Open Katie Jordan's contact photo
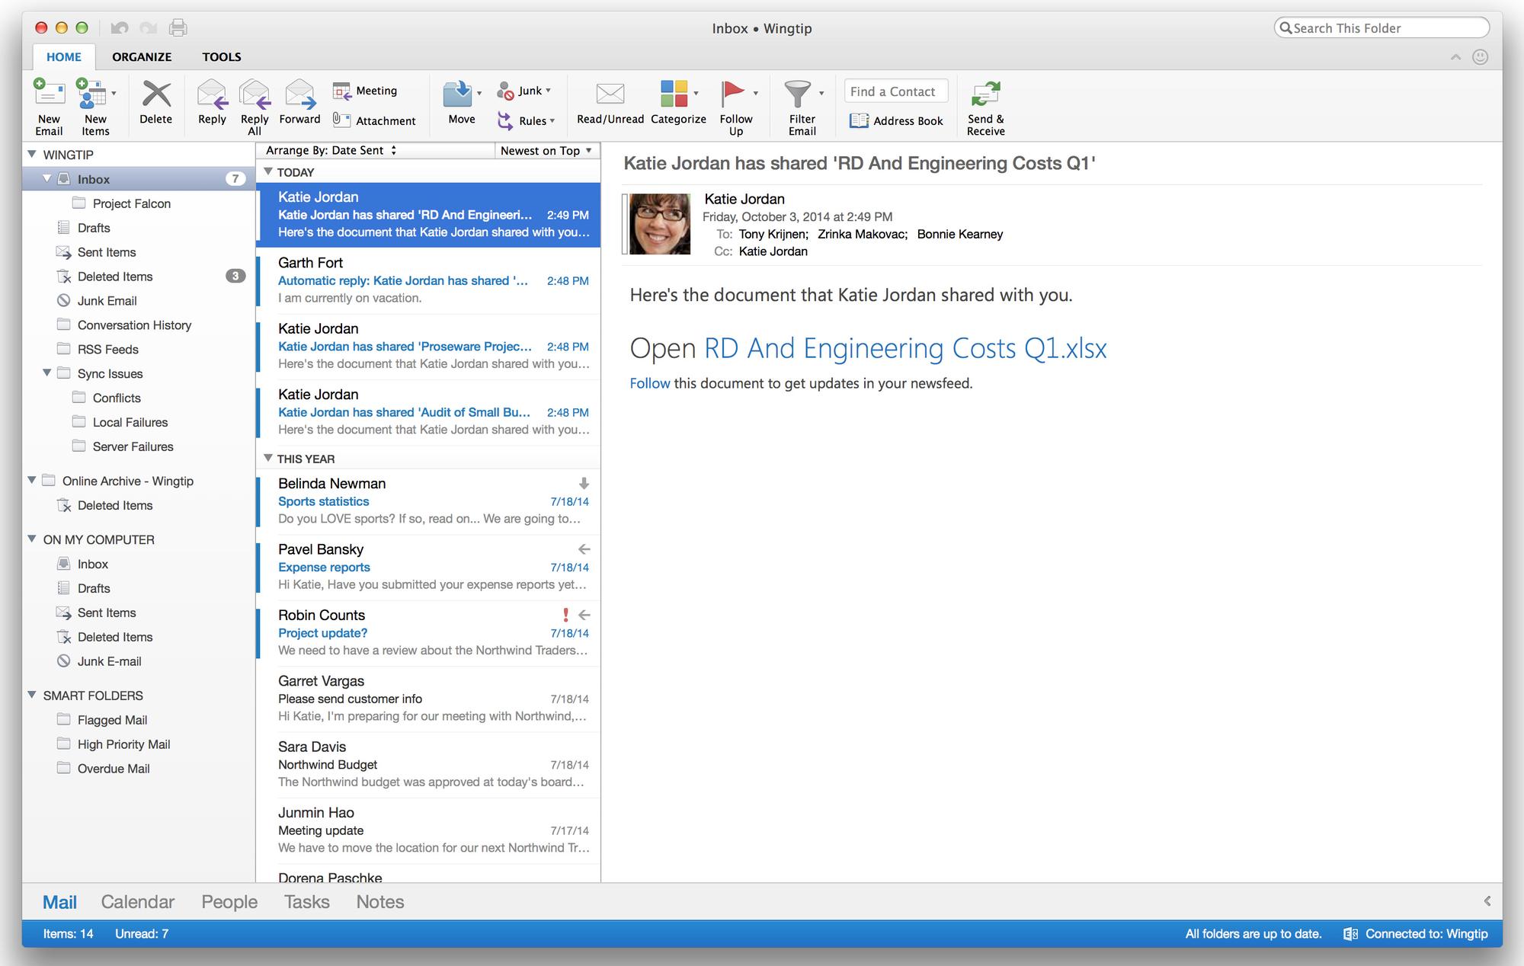Viewport: 1524px width, 966px height. (x=660, y=223)
